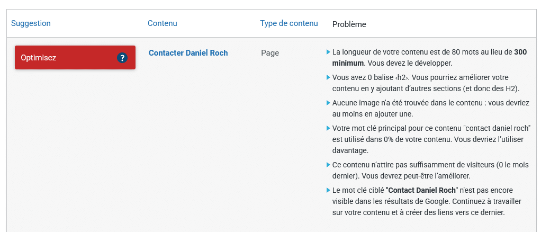Click the arrow bullet beside content length problem
The image size is (541, 232).
tap(328, 52)
